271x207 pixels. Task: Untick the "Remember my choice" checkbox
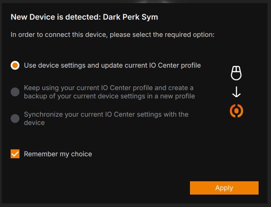pyautogui.click(x=15, y=154)
